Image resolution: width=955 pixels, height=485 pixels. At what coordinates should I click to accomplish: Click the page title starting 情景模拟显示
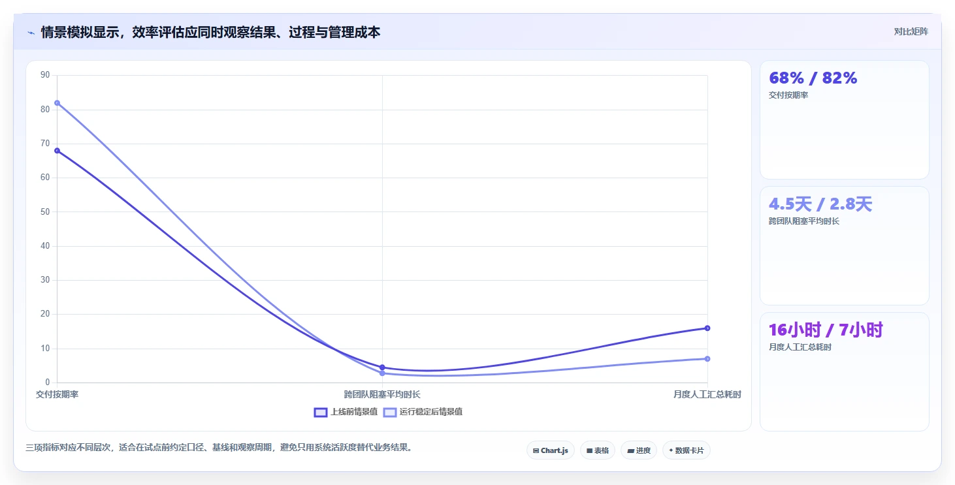210,32
